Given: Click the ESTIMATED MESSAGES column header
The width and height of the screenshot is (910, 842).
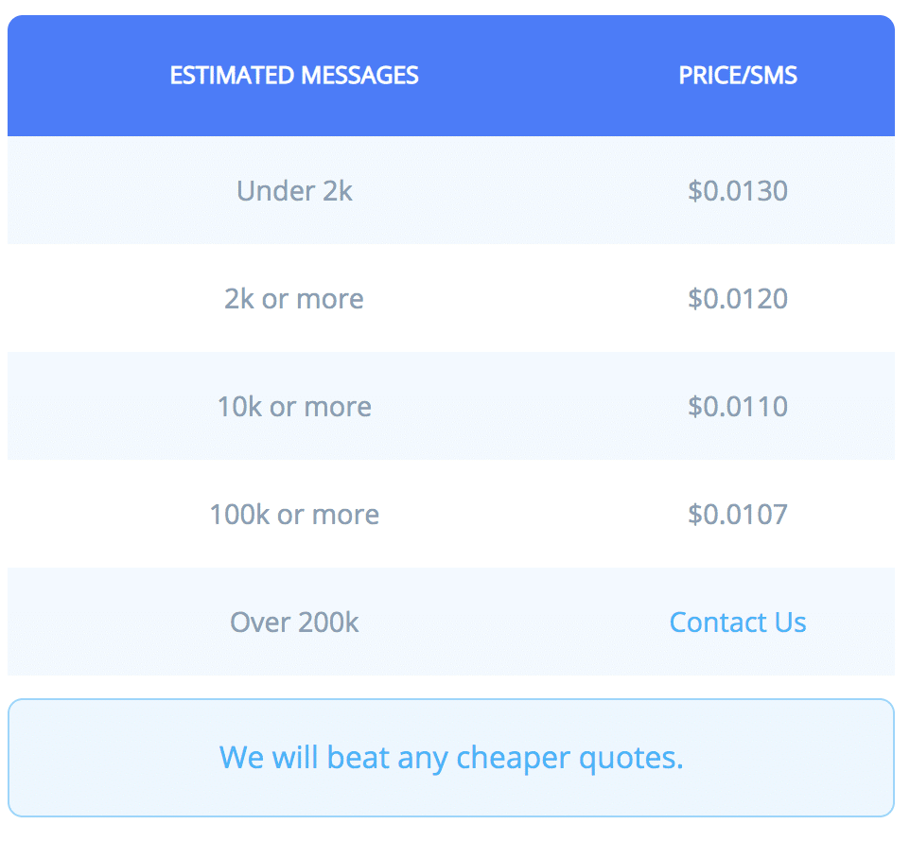Looking at the screenshot, I should click(294, 76).
